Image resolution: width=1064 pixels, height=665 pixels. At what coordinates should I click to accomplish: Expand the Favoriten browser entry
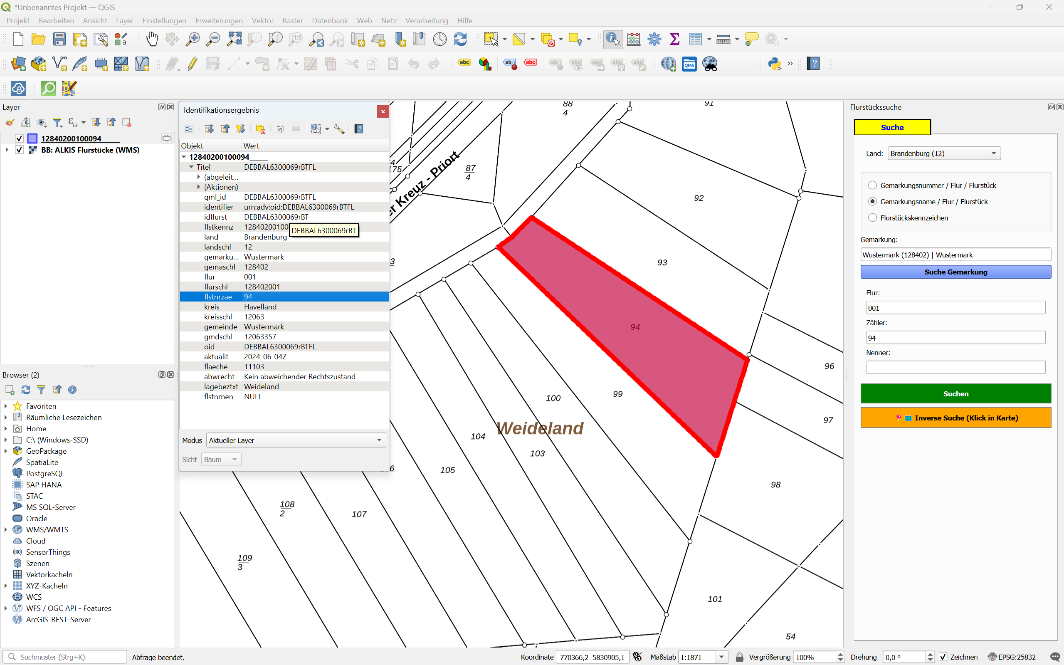click(6, 406)
